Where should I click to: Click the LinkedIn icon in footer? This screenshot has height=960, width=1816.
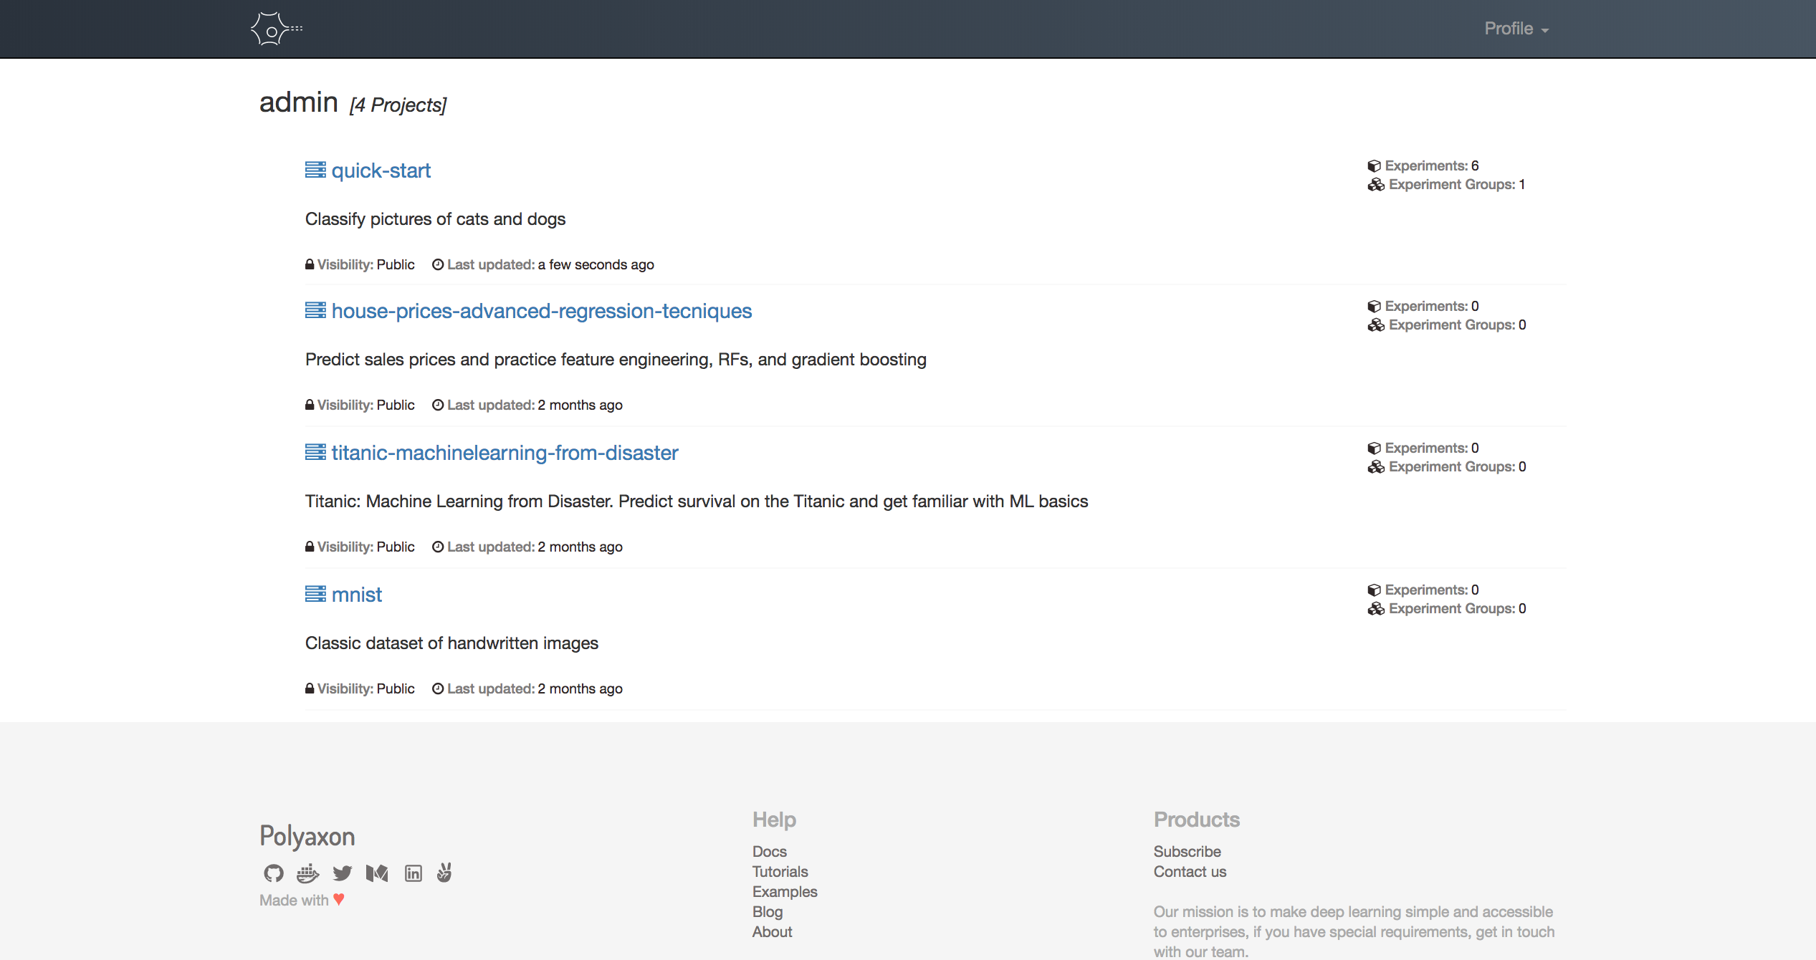click(414, 873)
